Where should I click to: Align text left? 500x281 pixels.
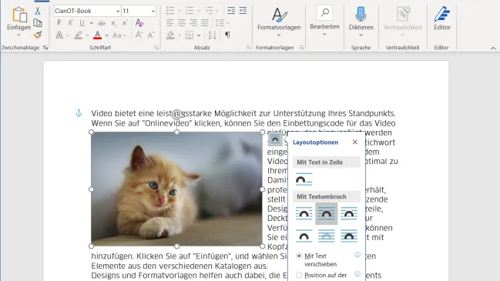pyautogui.click(x=170, y=22)
